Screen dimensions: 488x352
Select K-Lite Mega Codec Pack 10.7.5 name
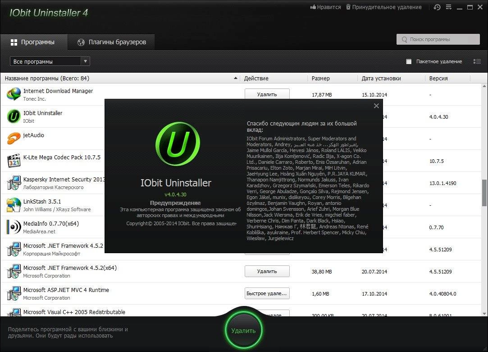click(x=62, y=157)
